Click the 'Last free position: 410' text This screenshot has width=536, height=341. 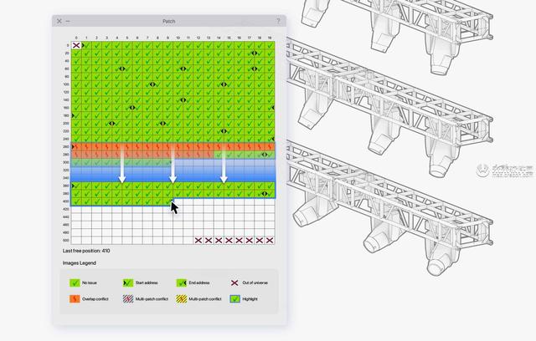(86, 251)
